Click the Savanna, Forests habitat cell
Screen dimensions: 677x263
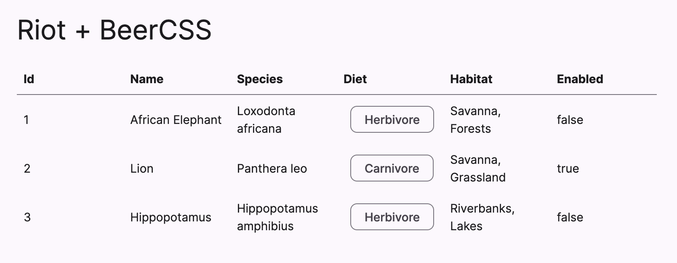475,120
